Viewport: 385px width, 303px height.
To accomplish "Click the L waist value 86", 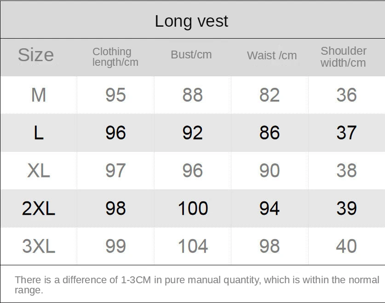I will (x=270, y=133).
